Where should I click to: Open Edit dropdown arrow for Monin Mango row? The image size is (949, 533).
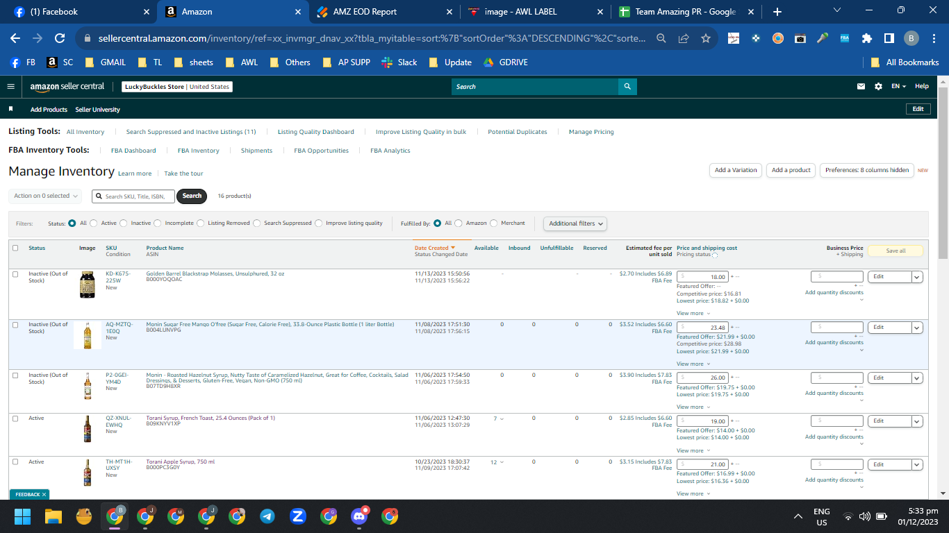917,328
